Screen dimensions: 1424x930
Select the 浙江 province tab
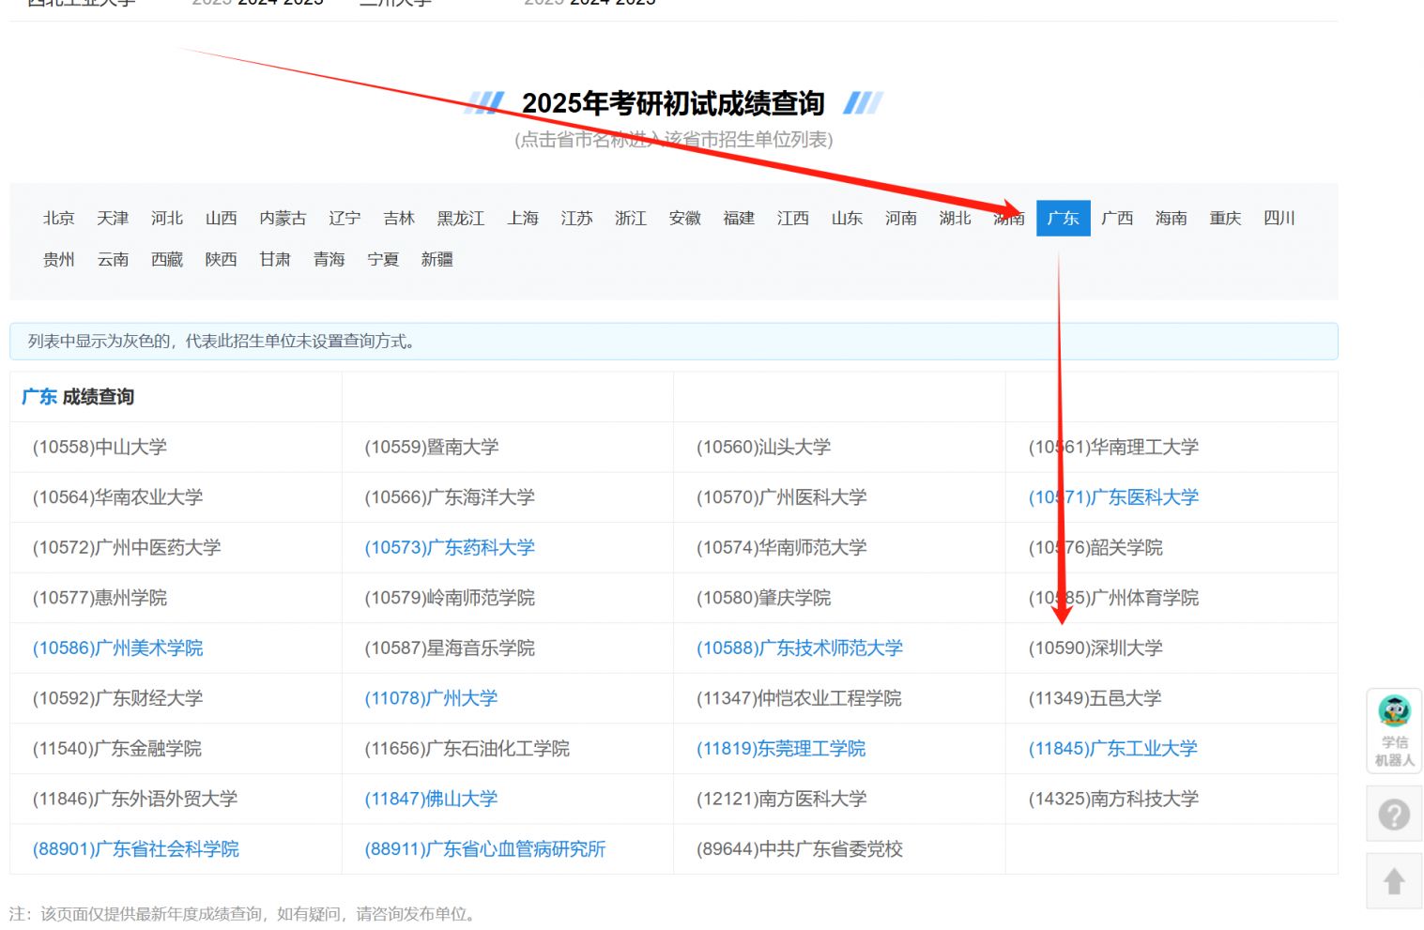coord(631,218)
